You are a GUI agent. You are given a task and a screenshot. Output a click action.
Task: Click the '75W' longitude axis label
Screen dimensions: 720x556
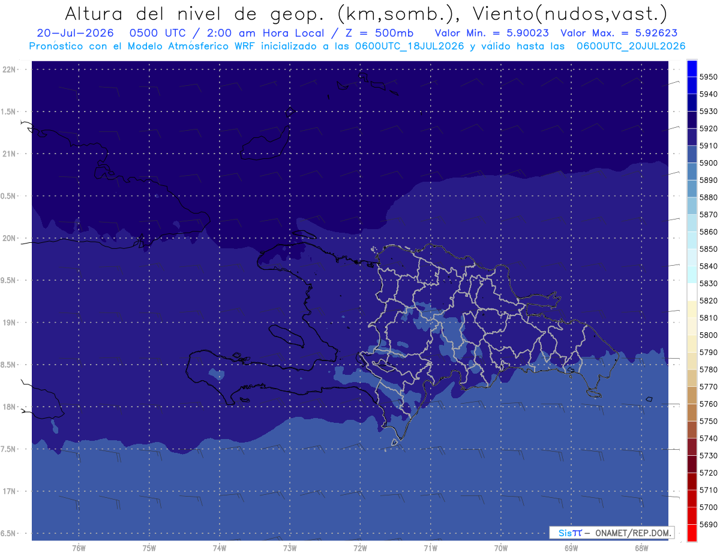[x=149, y=548]
